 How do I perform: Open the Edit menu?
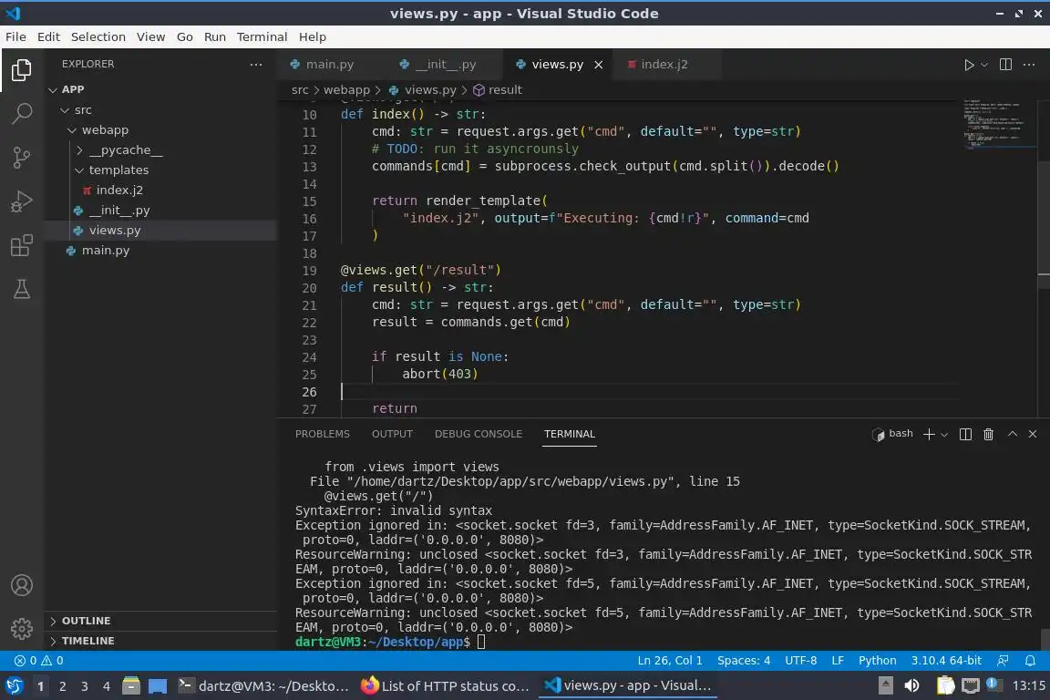pos(48,36)
